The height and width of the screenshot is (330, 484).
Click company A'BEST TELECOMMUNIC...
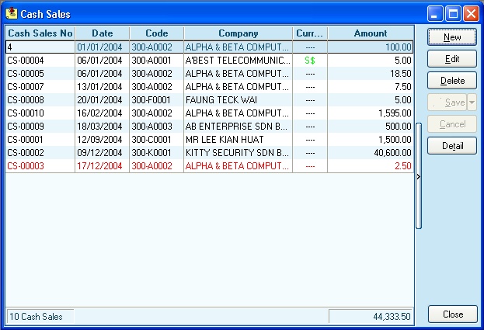tap(238, 60)
